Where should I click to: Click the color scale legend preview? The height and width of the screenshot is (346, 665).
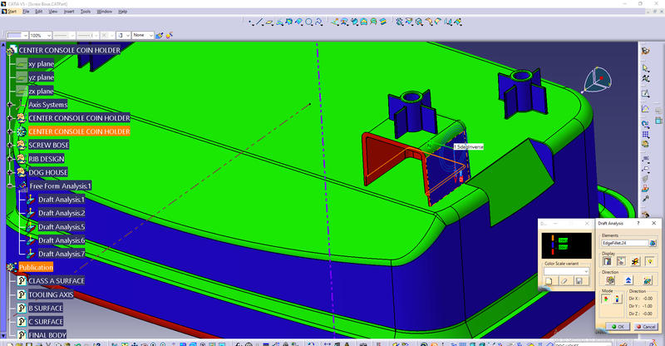coord(565,246)
